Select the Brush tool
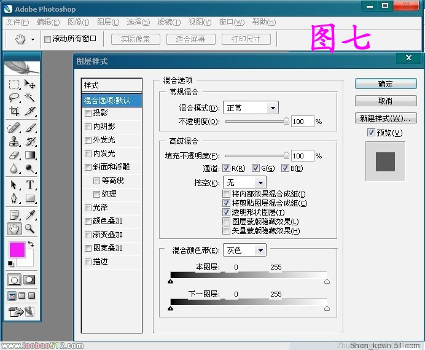The width and height of the screenshot is (425, 350). (30, 128)
